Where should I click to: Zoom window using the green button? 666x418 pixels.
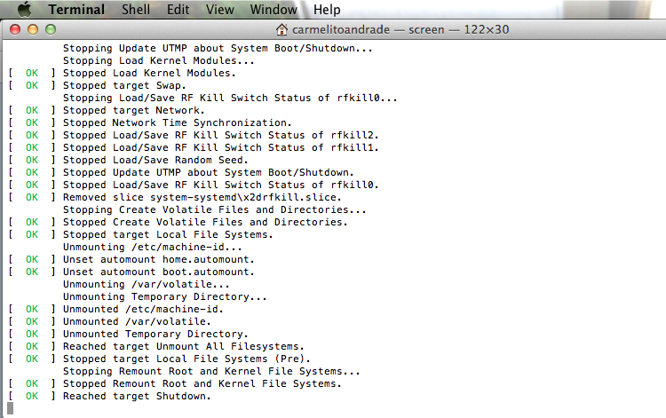click(51, 29)
